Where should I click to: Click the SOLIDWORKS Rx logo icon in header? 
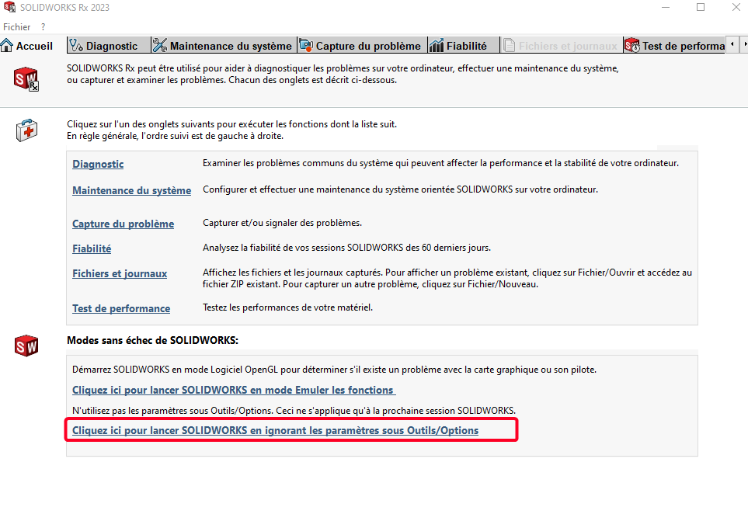pyautogui.click(x=26, y=80)
